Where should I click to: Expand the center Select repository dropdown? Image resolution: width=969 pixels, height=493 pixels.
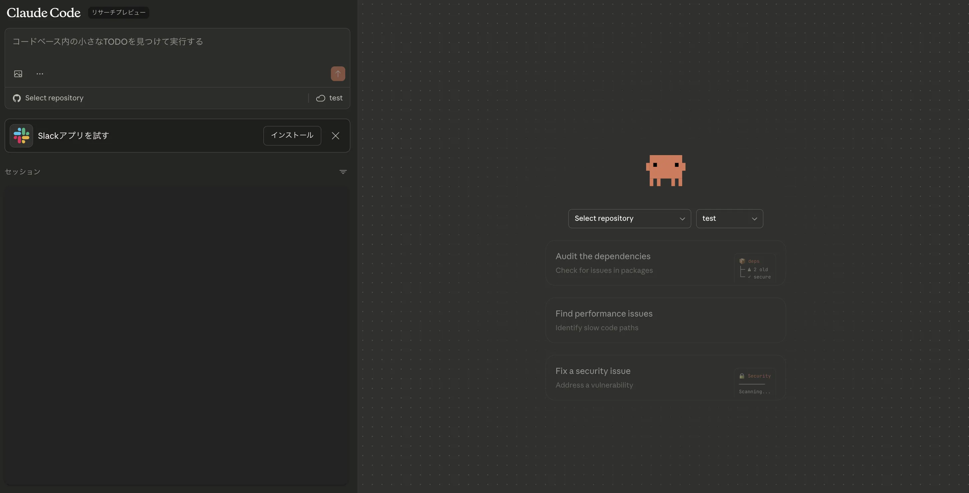pyautogui.click(x=629, y=219)
